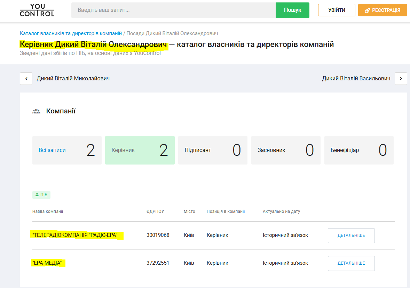The width and height of the screenshot is (410, 288).
Task: Open Дикий Віталій Миколайович page
Action: pos(73,79)
